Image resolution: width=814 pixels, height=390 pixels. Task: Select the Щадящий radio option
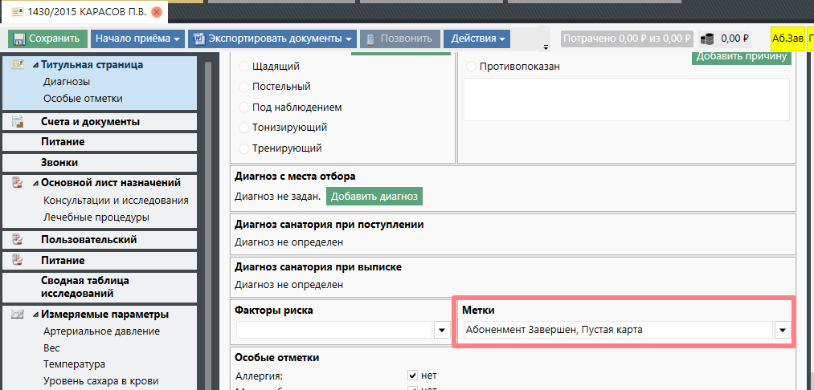pos(244,66)
